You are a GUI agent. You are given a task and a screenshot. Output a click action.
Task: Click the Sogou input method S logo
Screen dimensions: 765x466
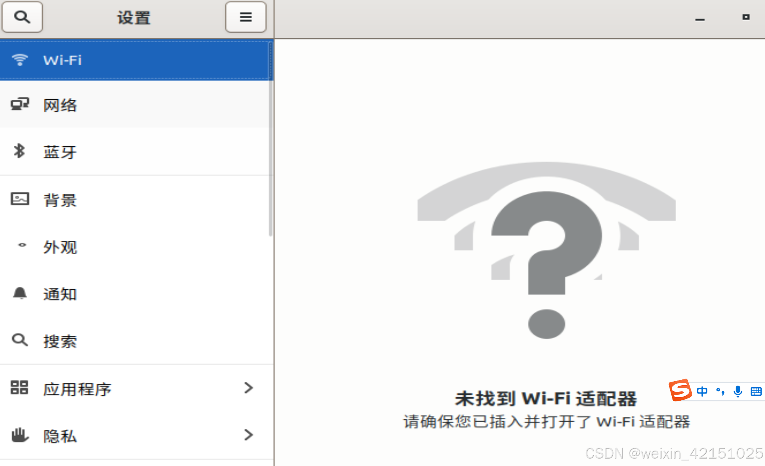680,390
